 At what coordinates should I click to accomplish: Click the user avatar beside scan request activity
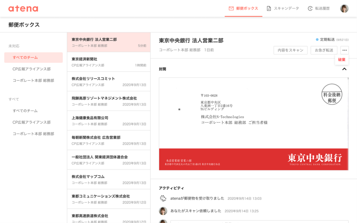[x=163, y=211]
